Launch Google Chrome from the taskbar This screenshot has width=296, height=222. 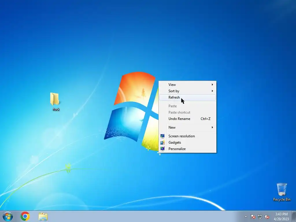(25, 216)
